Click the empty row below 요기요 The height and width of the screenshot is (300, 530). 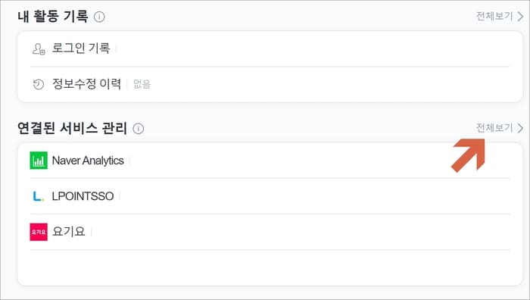[270, 267]
